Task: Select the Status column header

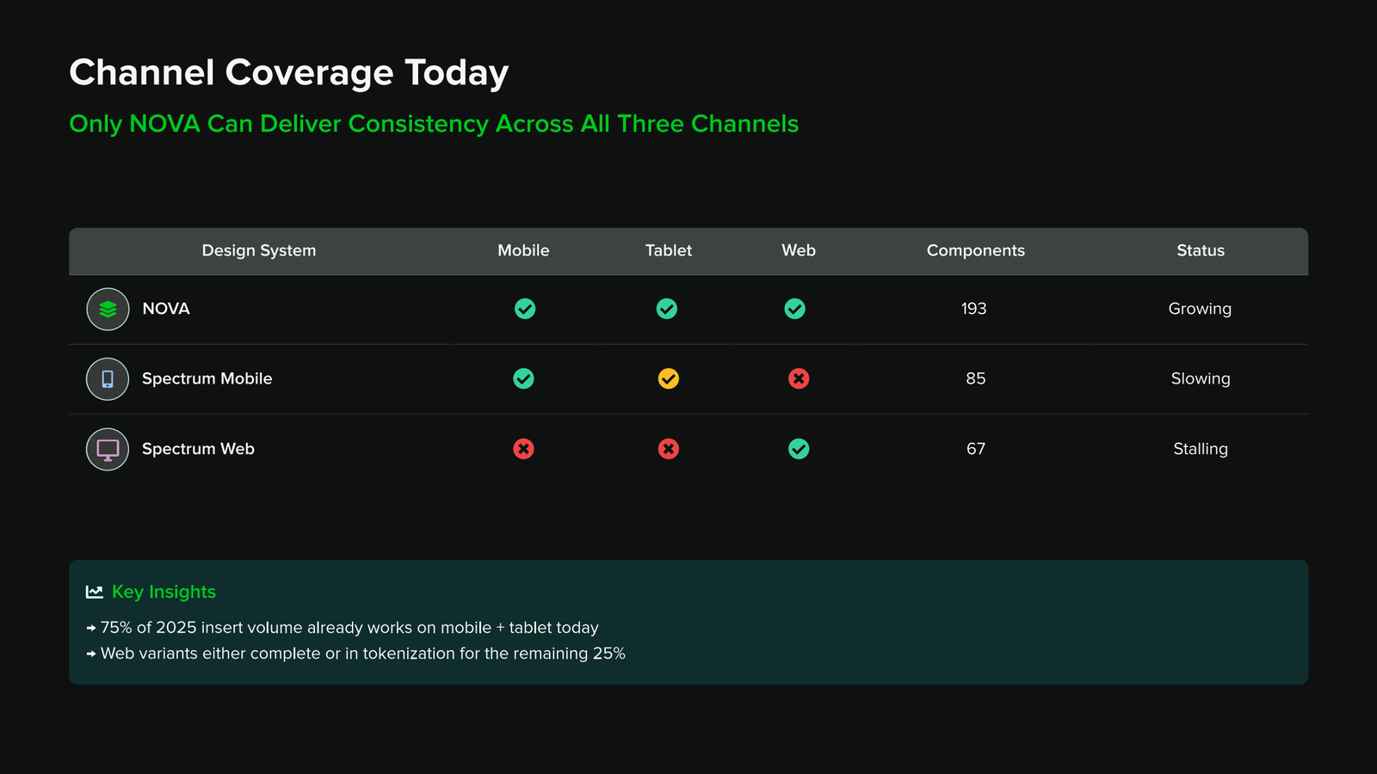Action: (1201, 250)
